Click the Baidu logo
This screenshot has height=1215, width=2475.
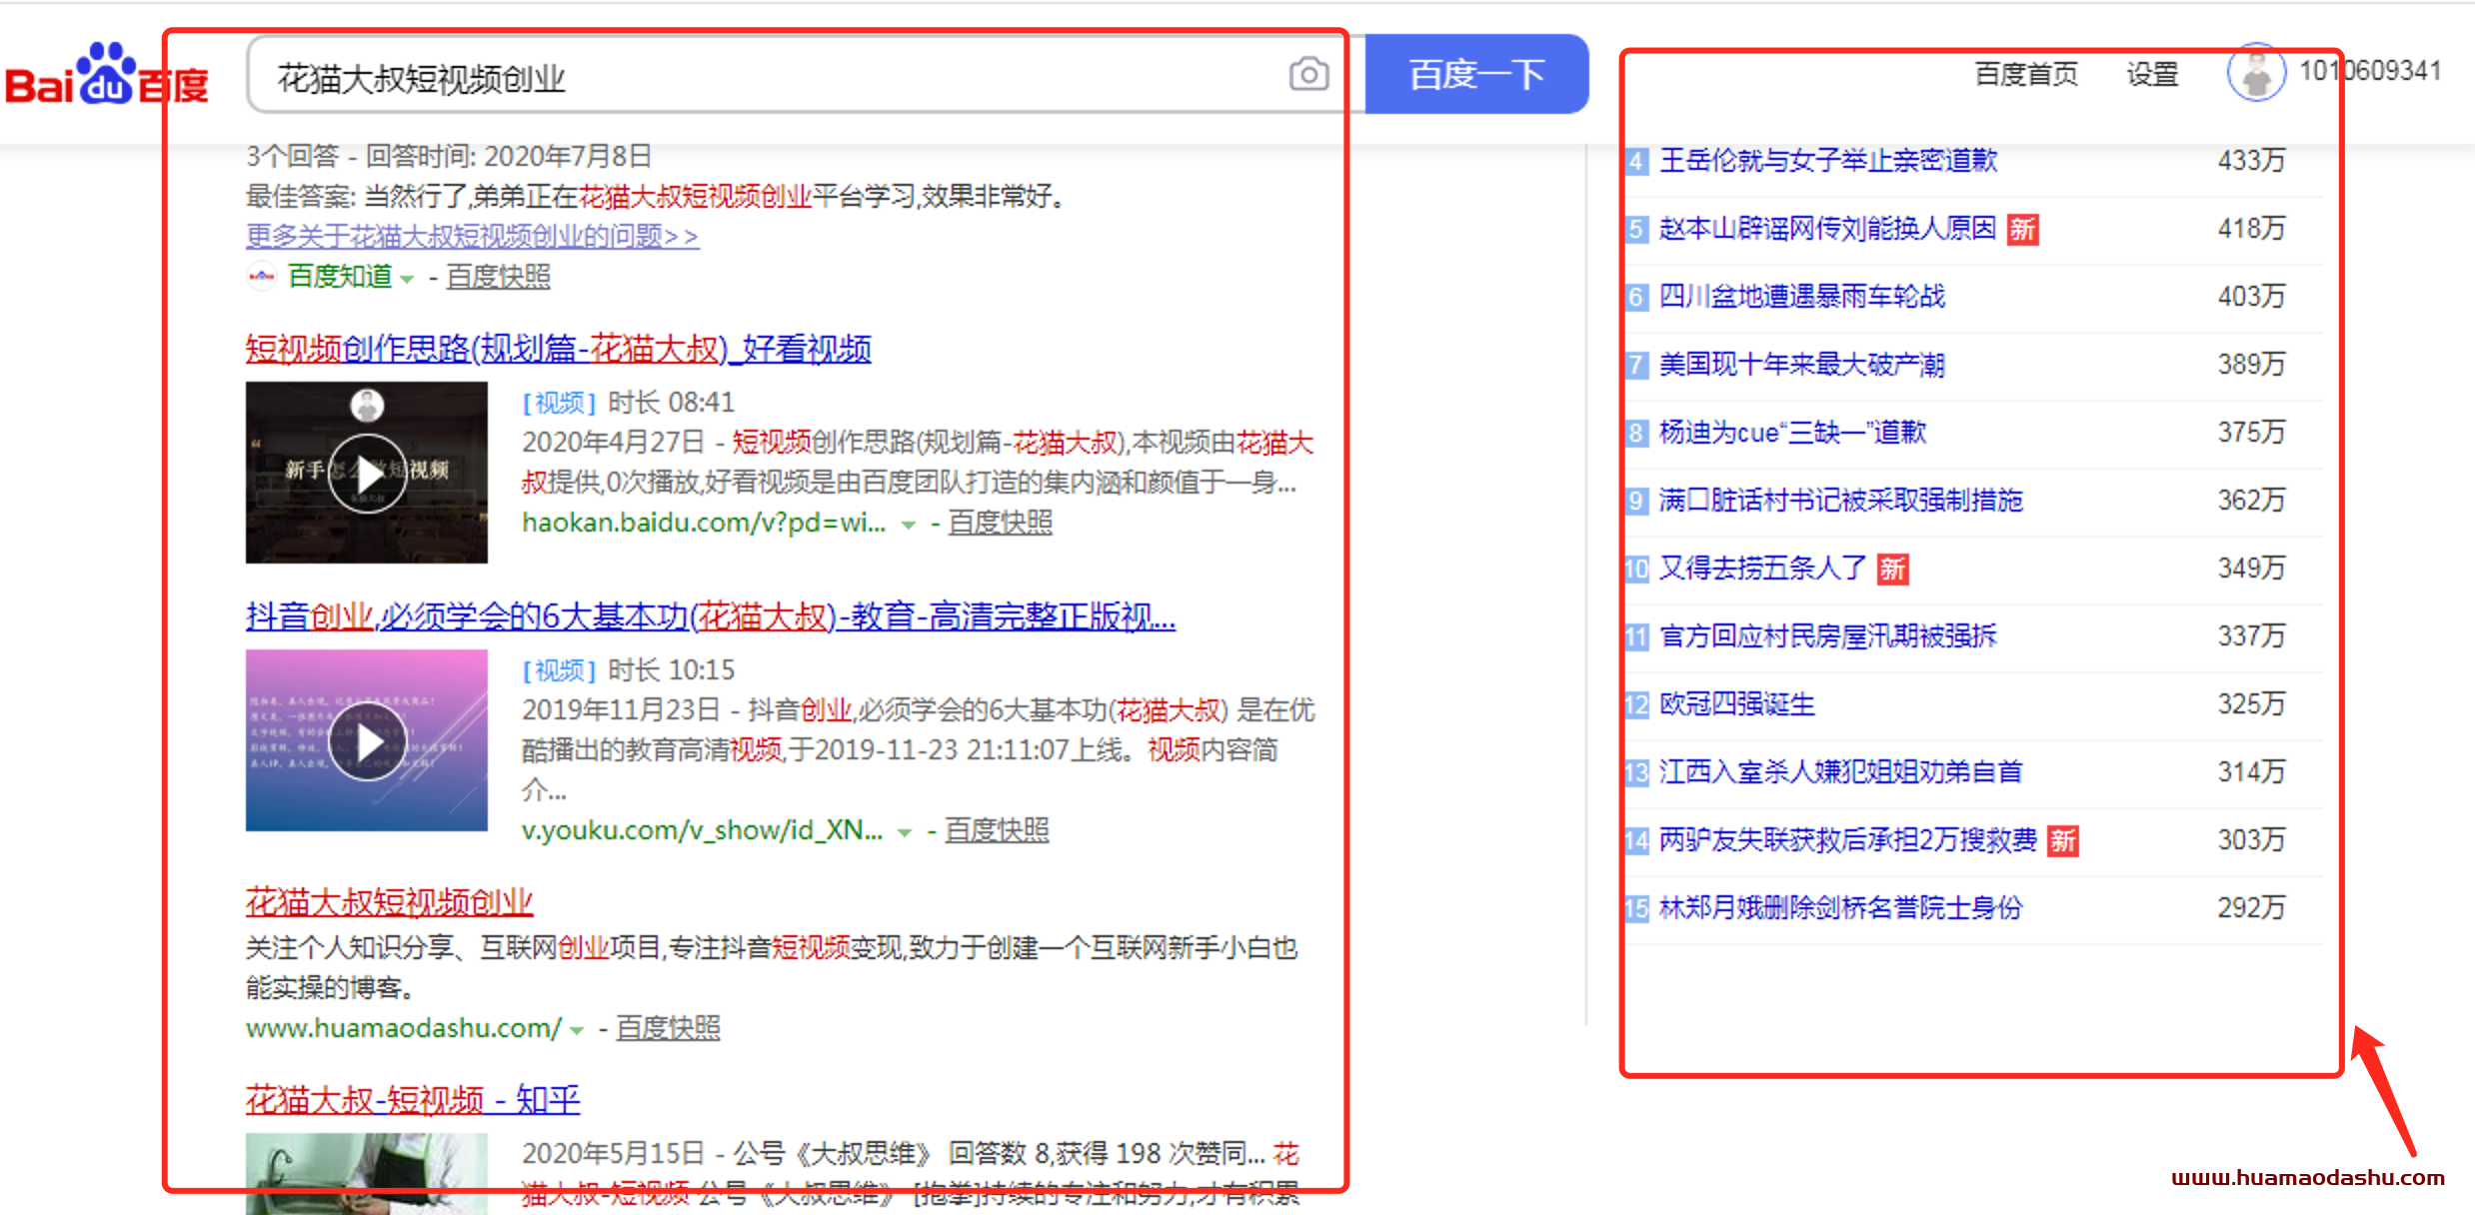(x=107, y=75)
